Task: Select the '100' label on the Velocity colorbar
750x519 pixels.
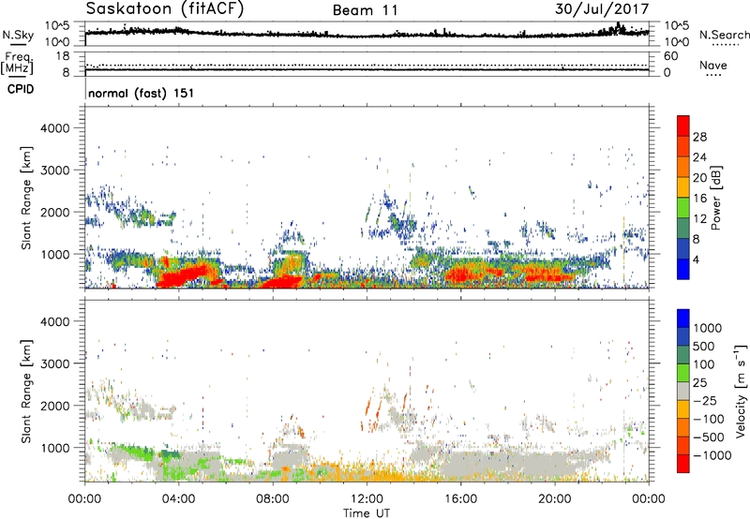Action: (x=704, y=364)
